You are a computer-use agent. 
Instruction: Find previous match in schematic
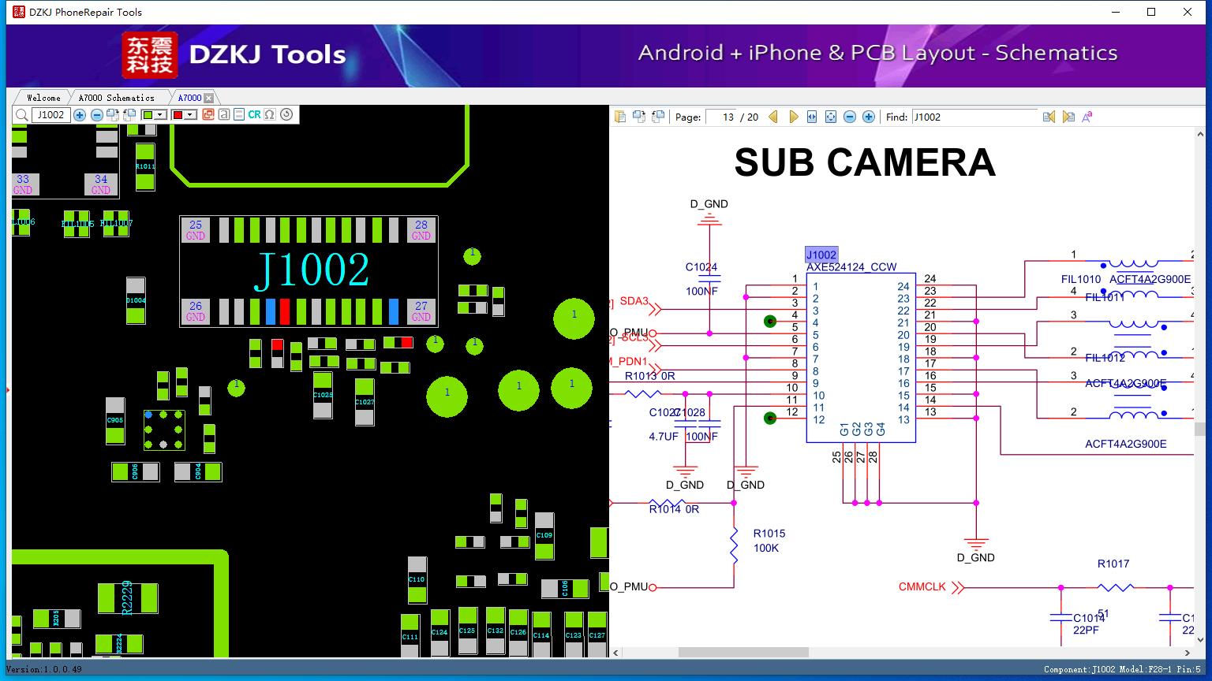[x=1049, y=117]
